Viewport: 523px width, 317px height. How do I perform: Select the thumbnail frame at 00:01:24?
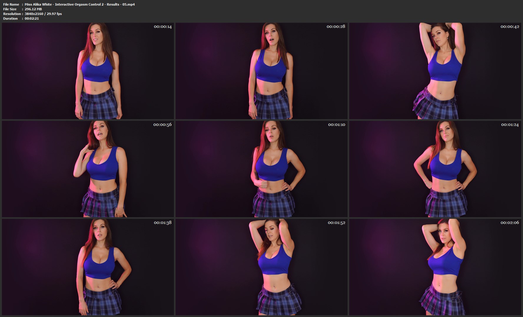coord(435,169)
